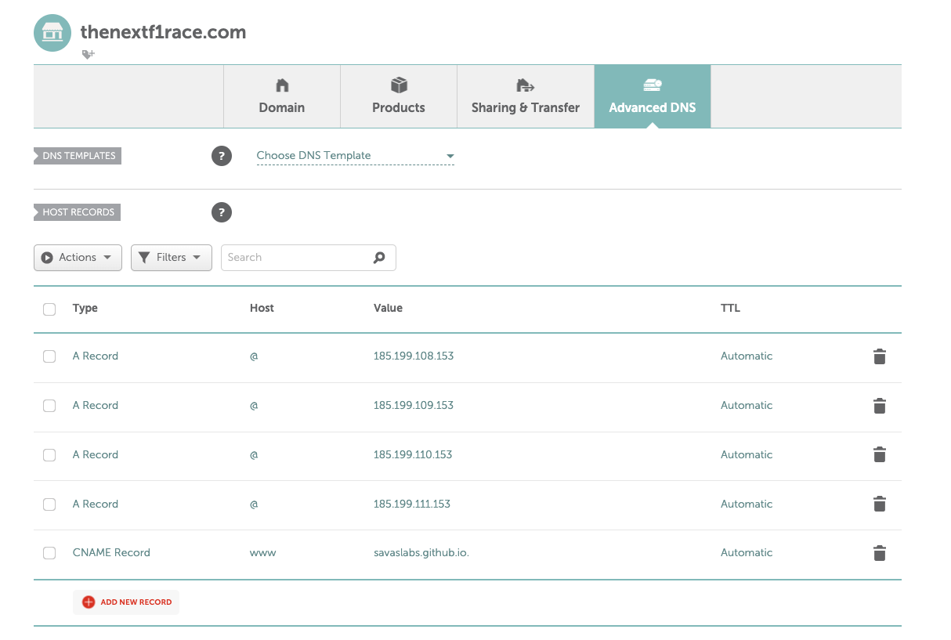Open the Host Records help tooltip
The image size is (951, 640).
click(x=222, y=212)
